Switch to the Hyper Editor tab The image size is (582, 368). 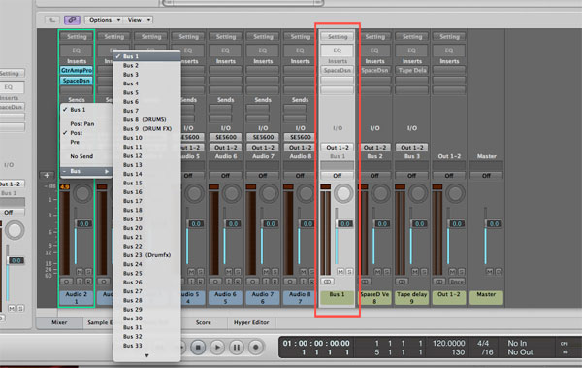(x=251, y=322)
